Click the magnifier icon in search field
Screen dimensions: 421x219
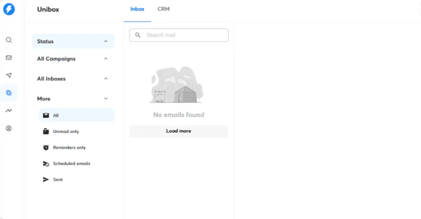click(x=138, y=35)
